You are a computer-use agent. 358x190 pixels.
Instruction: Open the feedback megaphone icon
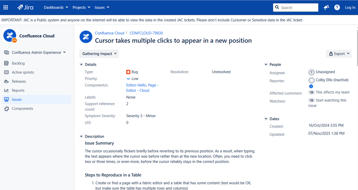tap(326, 7)
